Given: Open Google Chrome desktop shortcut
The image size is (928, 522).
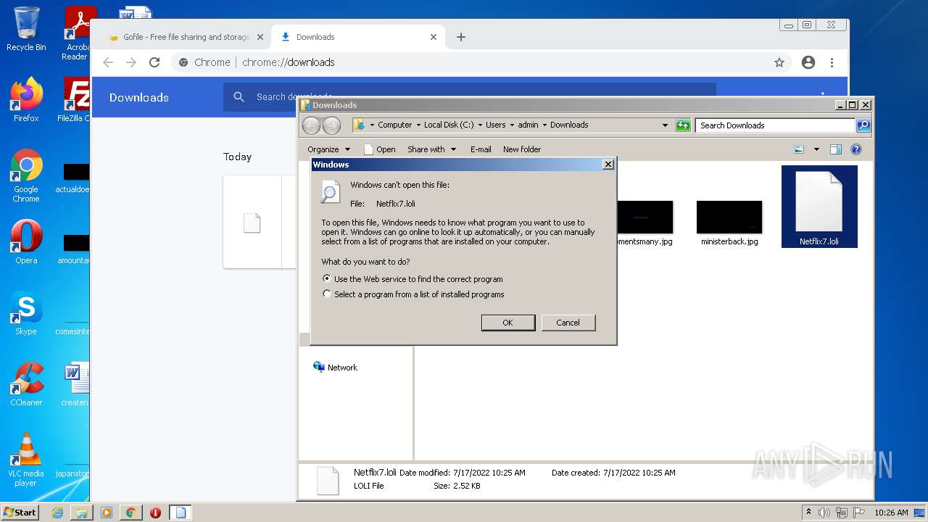Looking at the screenshot, I should point(26,175).
